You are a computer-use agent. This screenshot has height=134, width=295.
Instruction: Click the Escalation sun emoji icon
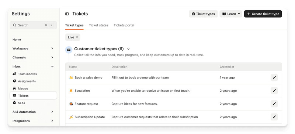pos(71,91)
